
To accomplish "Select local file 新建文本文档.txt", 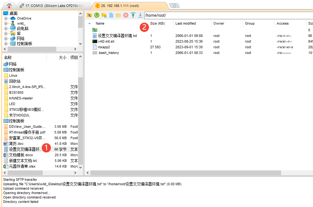I will pyautogui.click(x=23, y=161).
